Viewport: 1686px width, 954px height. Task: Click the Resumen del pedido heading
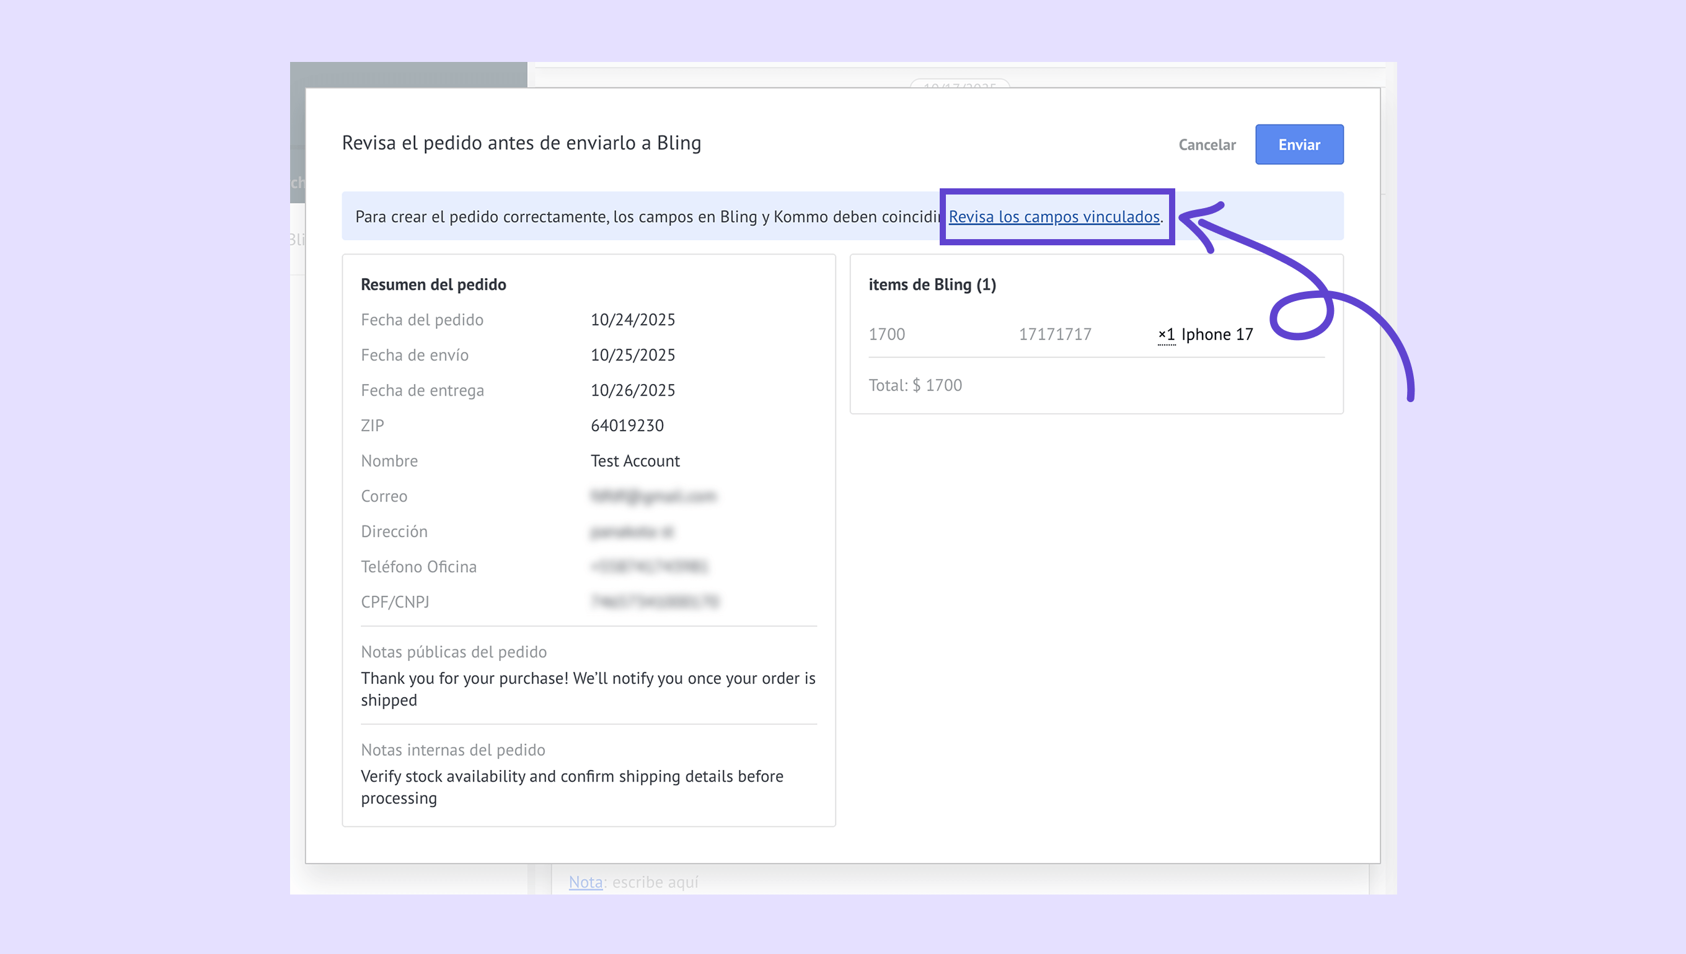point(433,284)
